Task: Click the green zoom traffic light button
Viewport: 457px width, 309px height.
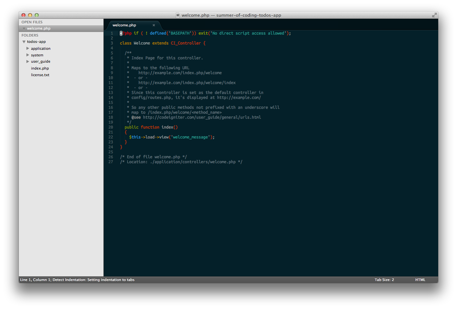Action: (36, 15)
